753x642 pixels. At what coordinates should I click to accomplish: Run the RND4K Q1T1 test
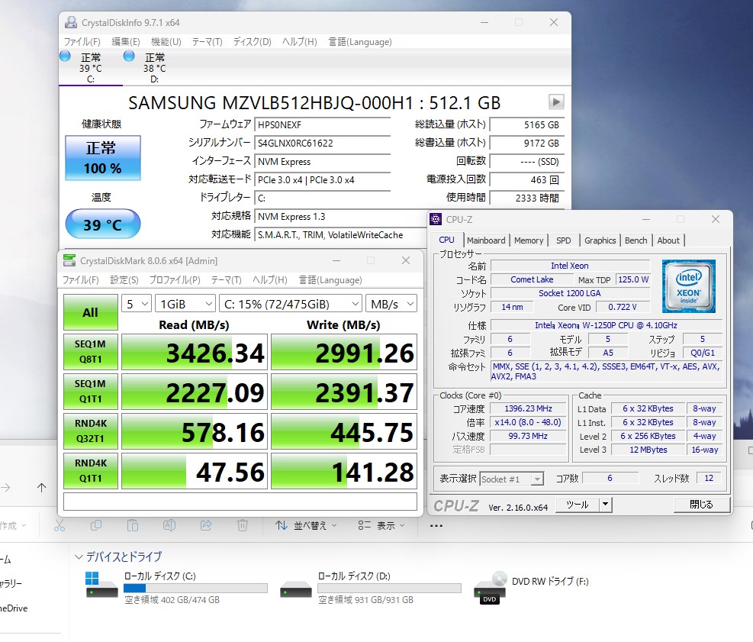tap(90, 471)
